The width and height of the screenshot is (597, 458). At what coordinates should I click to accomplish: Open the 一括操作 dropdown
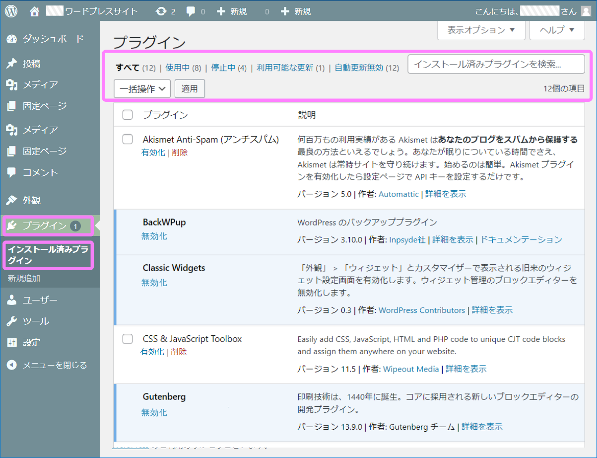[142, 88]
